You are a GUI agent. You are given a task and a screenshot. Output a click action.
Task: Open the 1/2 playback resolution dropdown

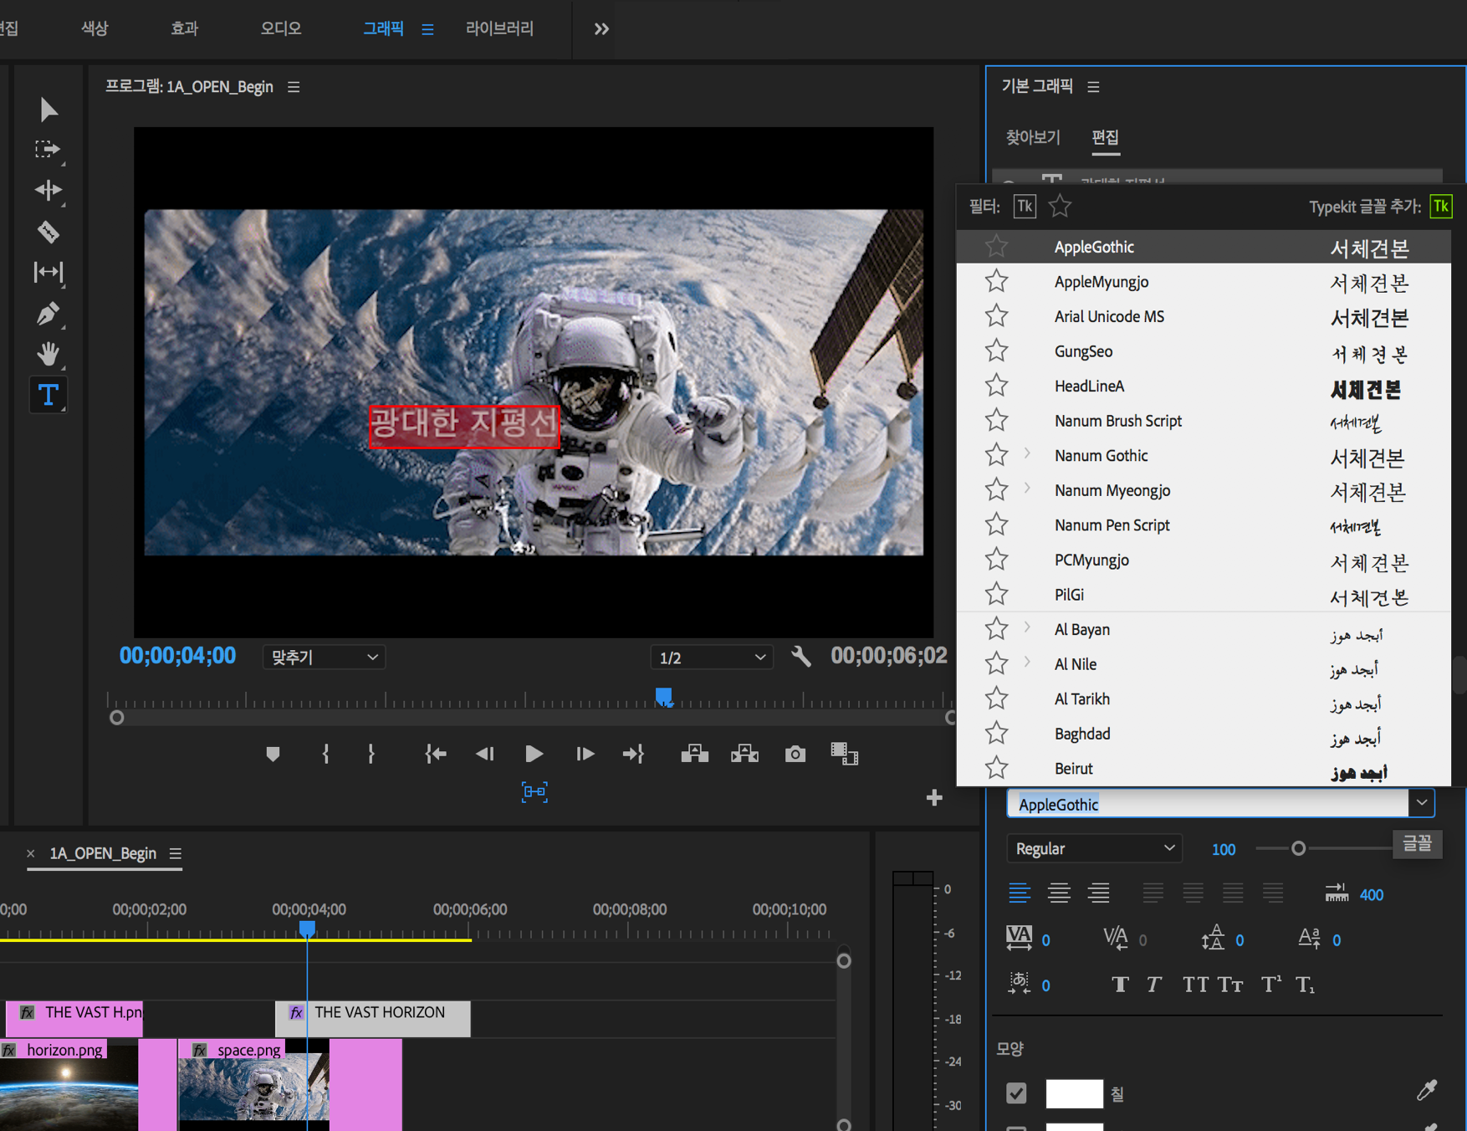point(712,658)
